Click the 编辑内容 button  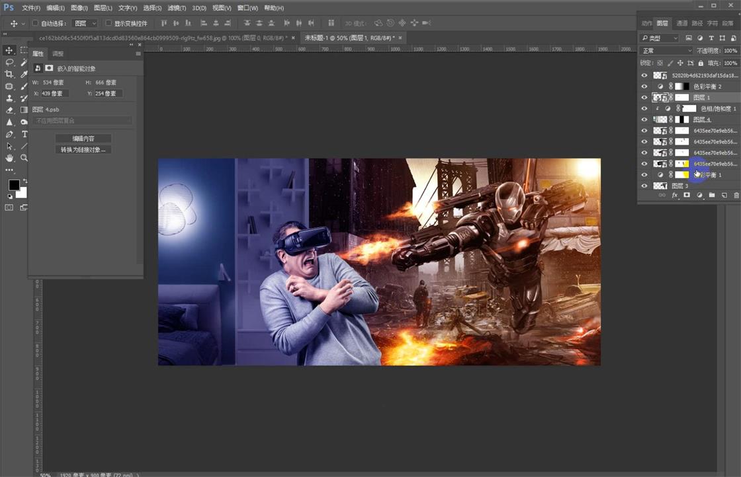click(x=83, y=139)
